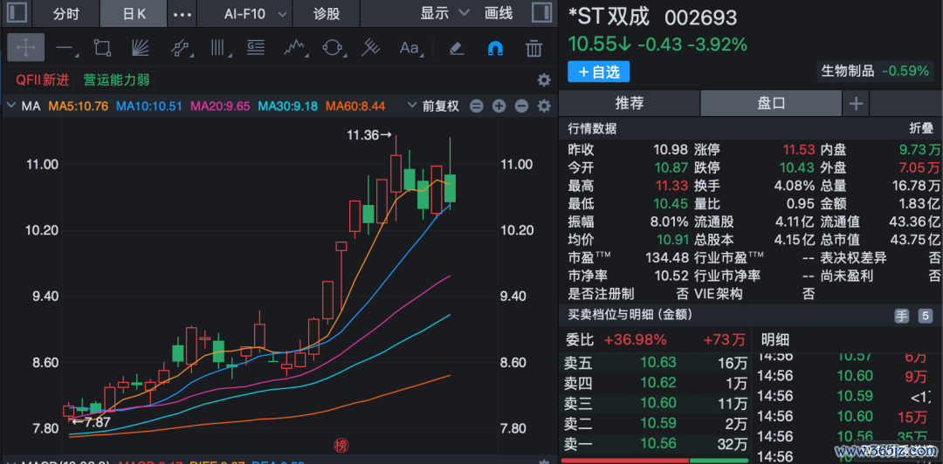
Task: Select the wave line drawing tool
Action: pyautogui.click(x=295, y=48)
